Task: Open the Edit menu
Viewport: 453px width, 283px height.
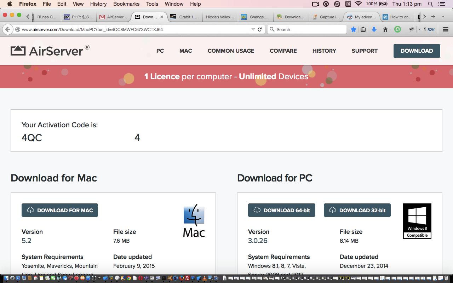Action: (62, 4)
